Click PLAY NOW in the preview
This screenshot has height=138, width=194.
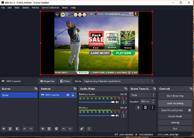coord(124,53)
